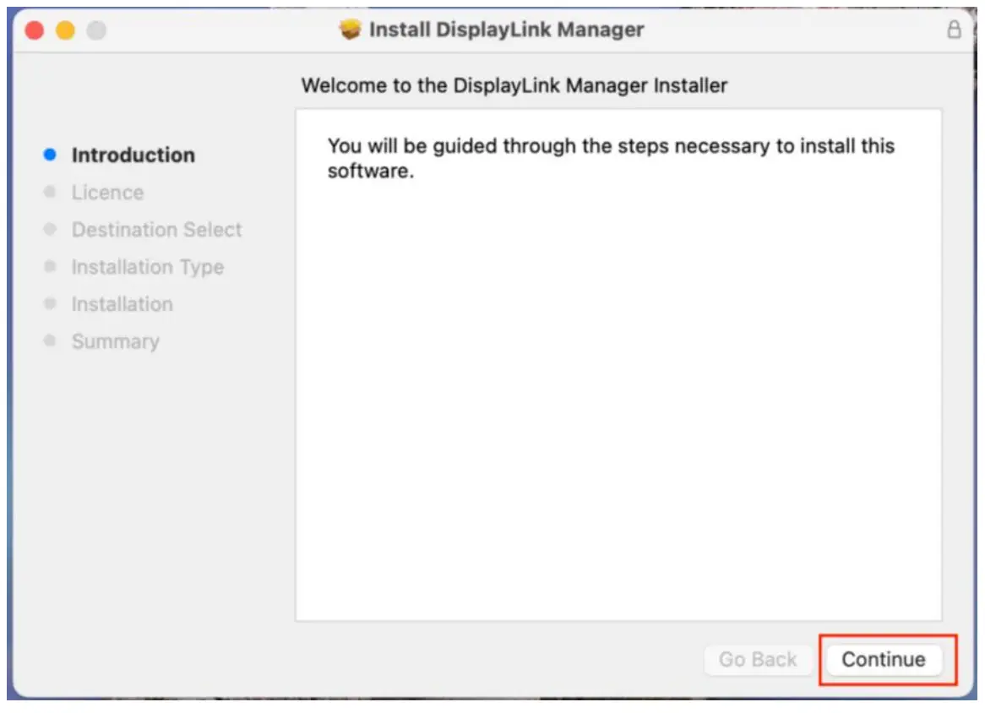Click the green zoom window control

[96, 29]
